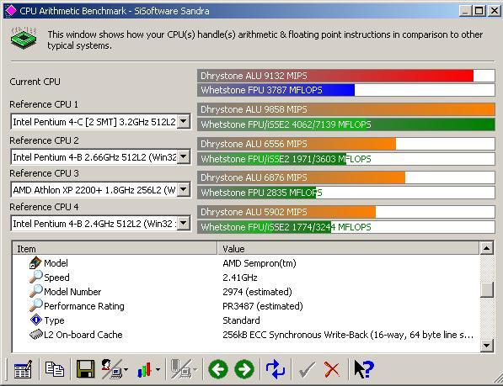The width and height of the screenshot is (503, 386).
Task: Click the Item column header
Action: click(115, 249)
